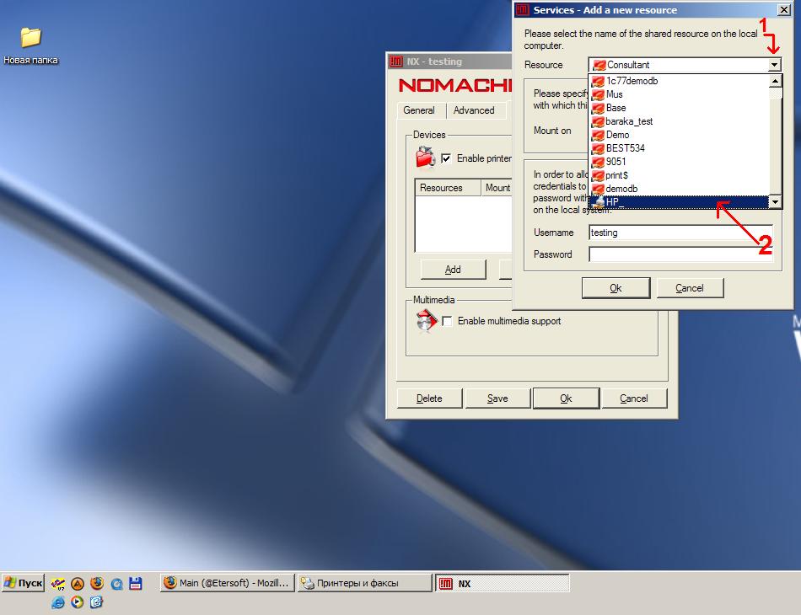Launch Windows Media Player quick launch icon
Image resolution: width=801 pixels, height=615 pixels.
78,602
